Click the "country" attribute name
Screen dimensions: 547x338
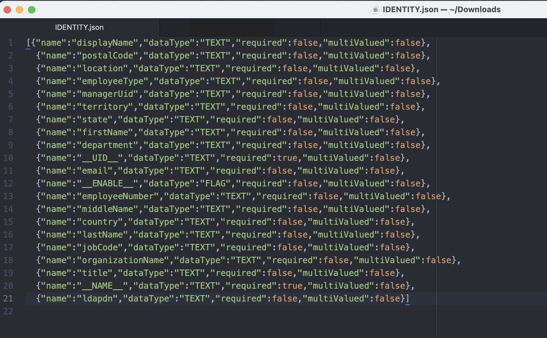(100, 222)
